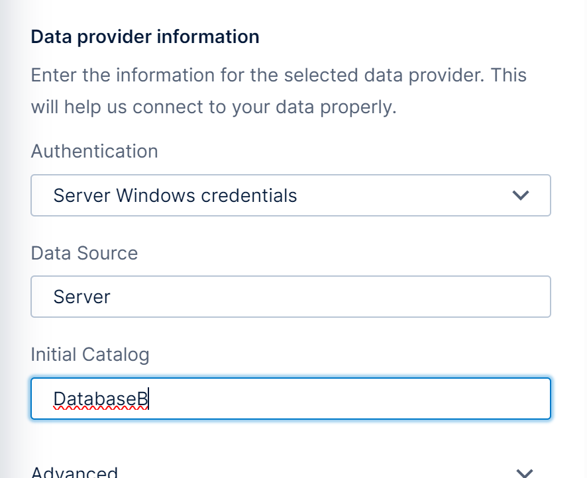Click the 'Authentication' field label
Image resolution: width=587 pixels, height=478 pixels.
94,151
